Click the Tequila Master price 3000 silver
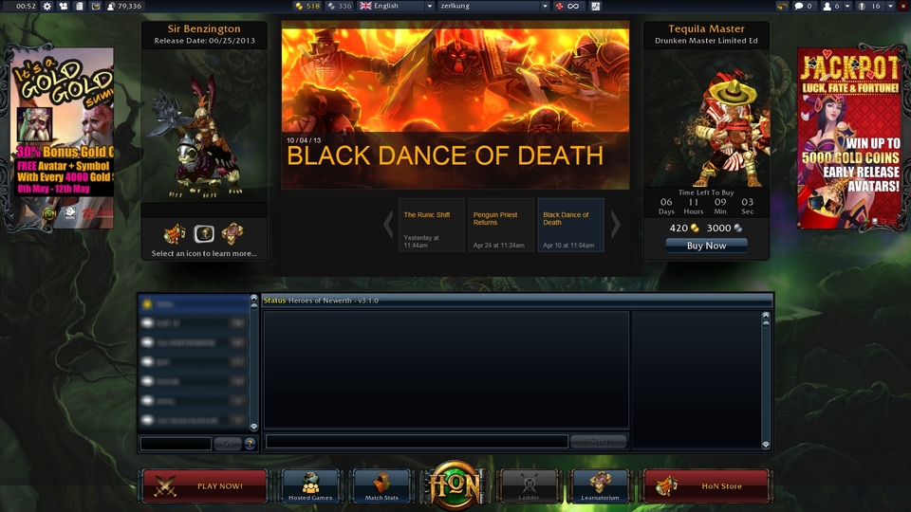 [724, 229]
